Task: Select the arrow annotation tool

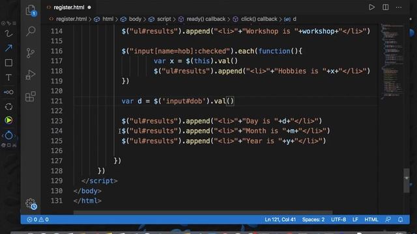Action: coord(8,48)
